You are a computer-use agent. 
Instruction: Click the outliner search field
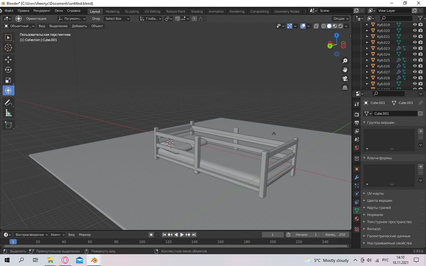coord(396,18)
